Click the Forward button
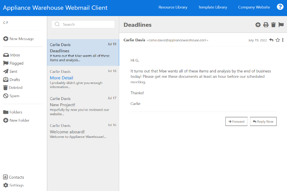The width and height of the screenshot is (287, 191). coord(236,121)
